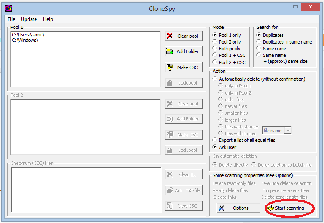Select only in Pool 2 option

235,93
